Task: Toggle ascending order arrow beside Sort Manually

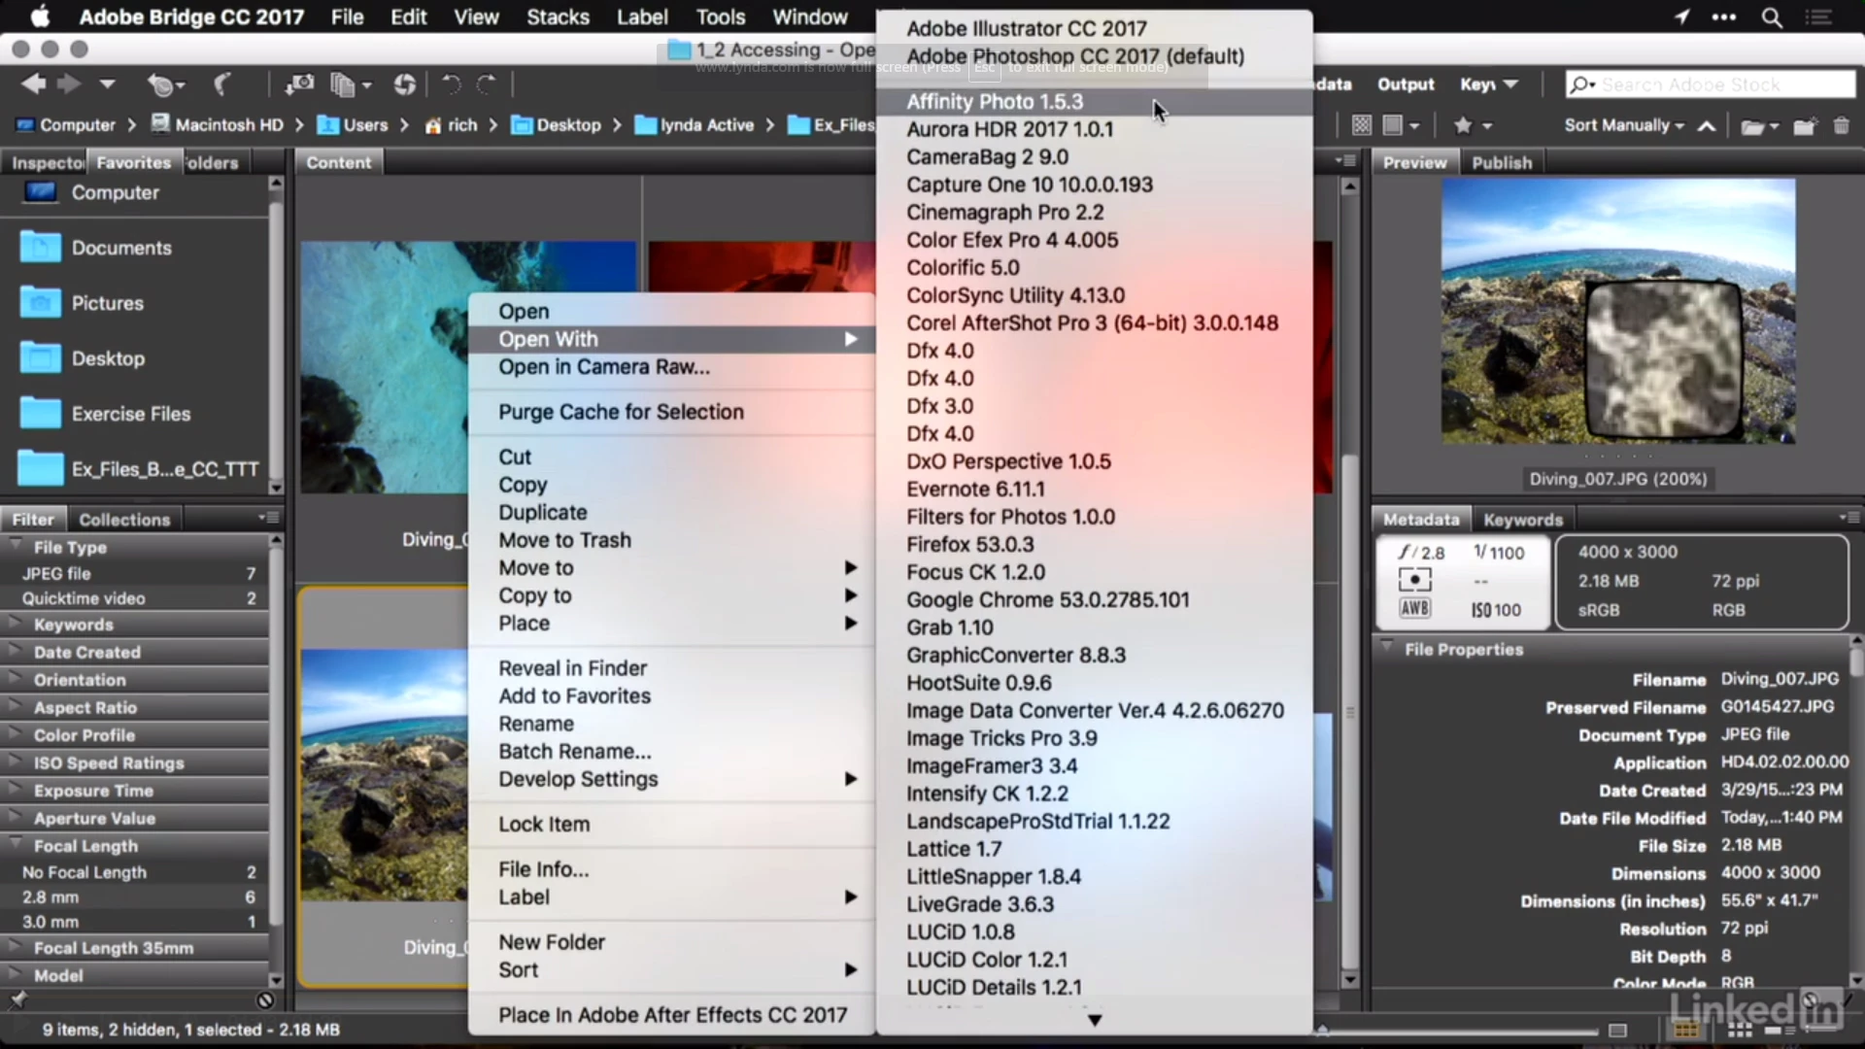Action: pos(1707,125)
